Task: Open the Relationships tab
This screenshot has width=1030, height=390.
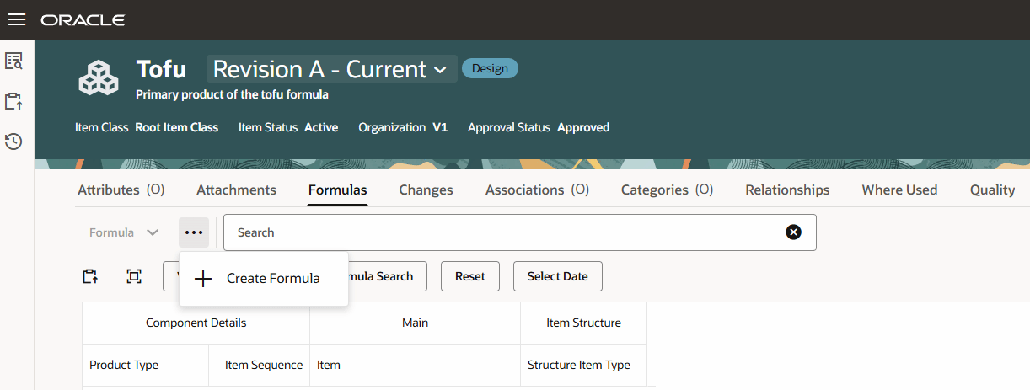Action: click(x=787, y=190)
